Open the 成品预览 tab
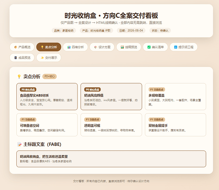219x190 pixels. 22,58
